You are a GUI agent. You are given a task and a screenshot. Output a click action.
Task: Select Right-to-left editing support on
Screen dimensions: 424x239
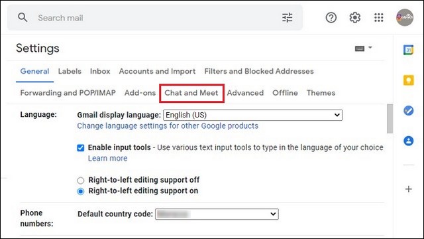(x=81, y=191)
